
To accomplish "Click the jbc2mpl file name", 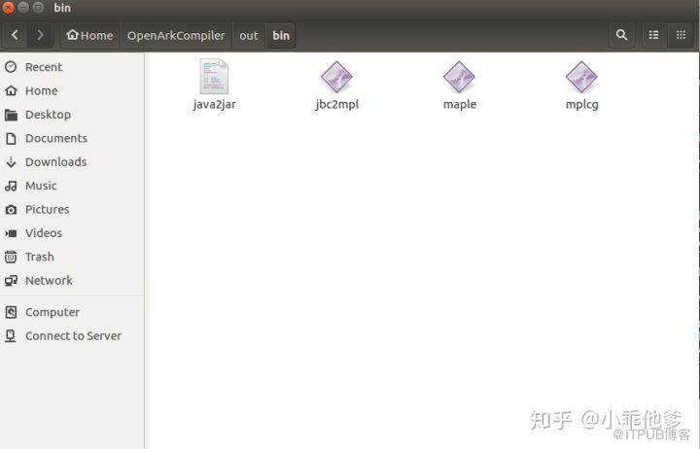I will tap(337, 104).
